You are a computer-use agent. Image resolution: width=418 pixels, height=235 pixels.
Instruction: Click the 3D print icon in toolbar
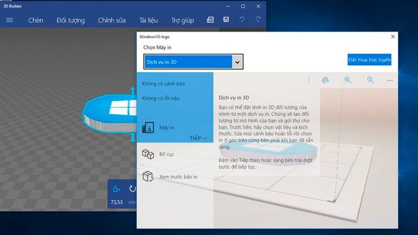(210, 20)
